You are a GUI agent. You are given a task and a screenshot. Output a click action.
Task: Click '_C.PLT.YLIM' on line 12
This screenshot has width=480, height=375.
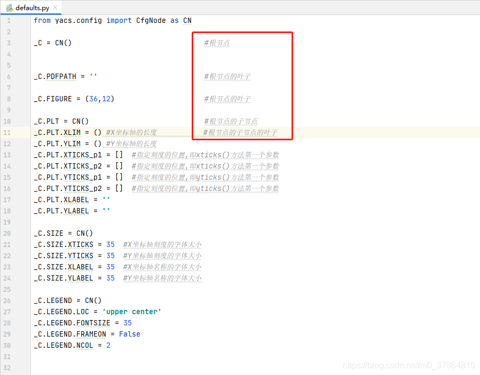57,144
